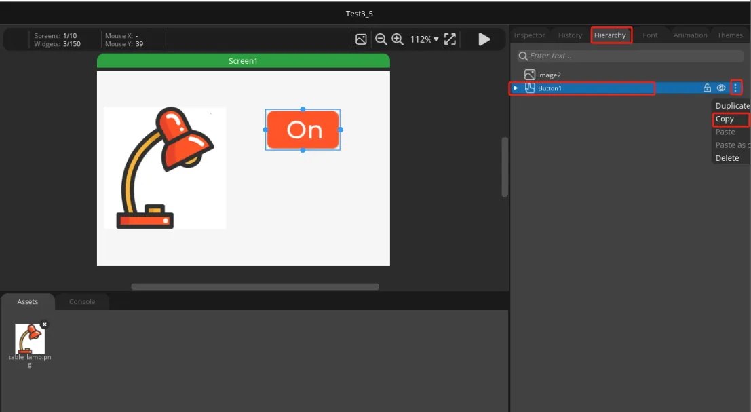
Task: Open the Animation tab
Action: [x=690, y=35]
